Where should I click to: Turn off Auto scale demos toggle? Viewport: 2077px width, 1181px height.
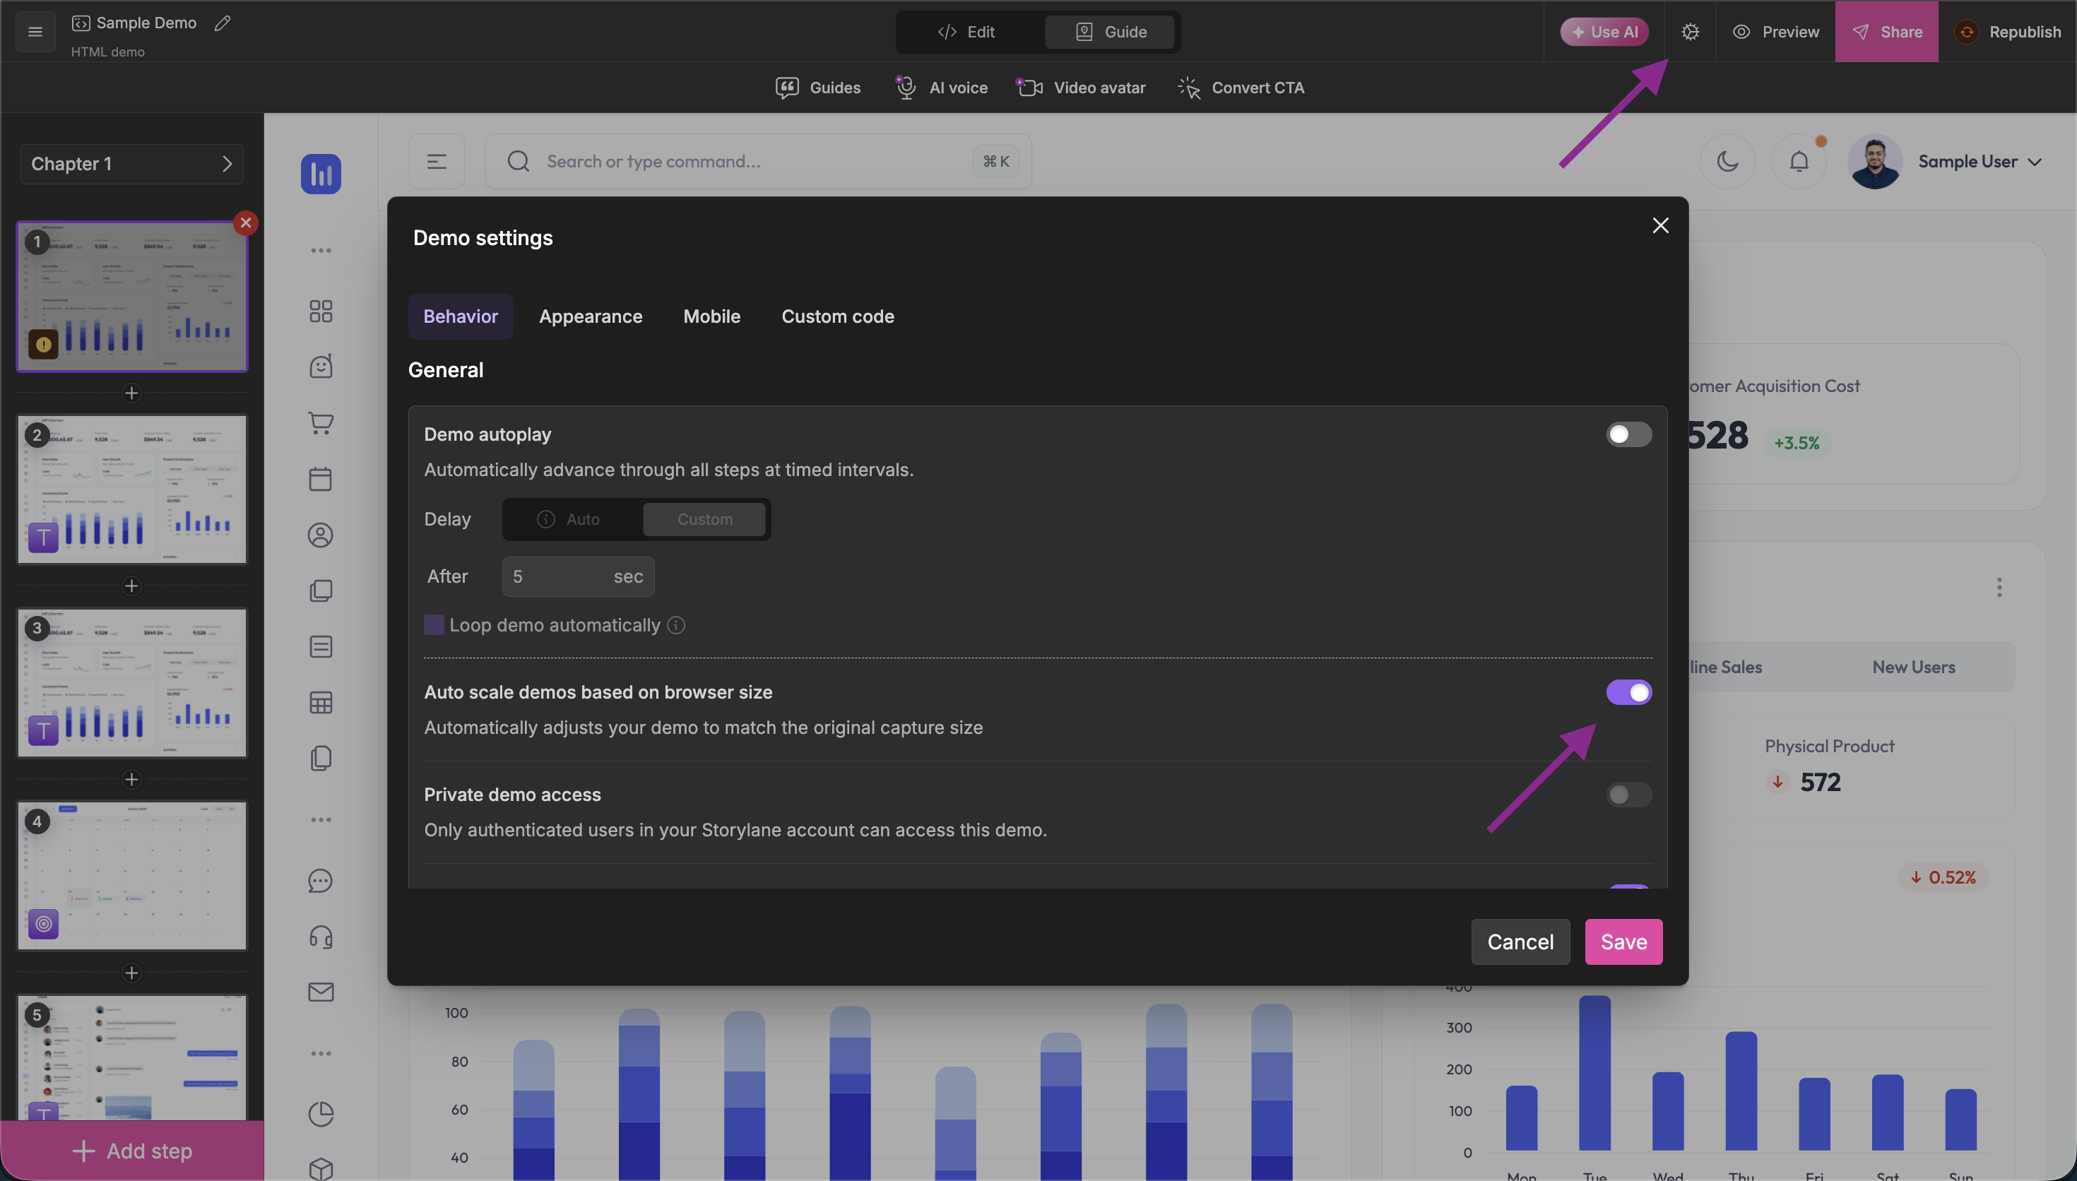[x=1628, y=693]
